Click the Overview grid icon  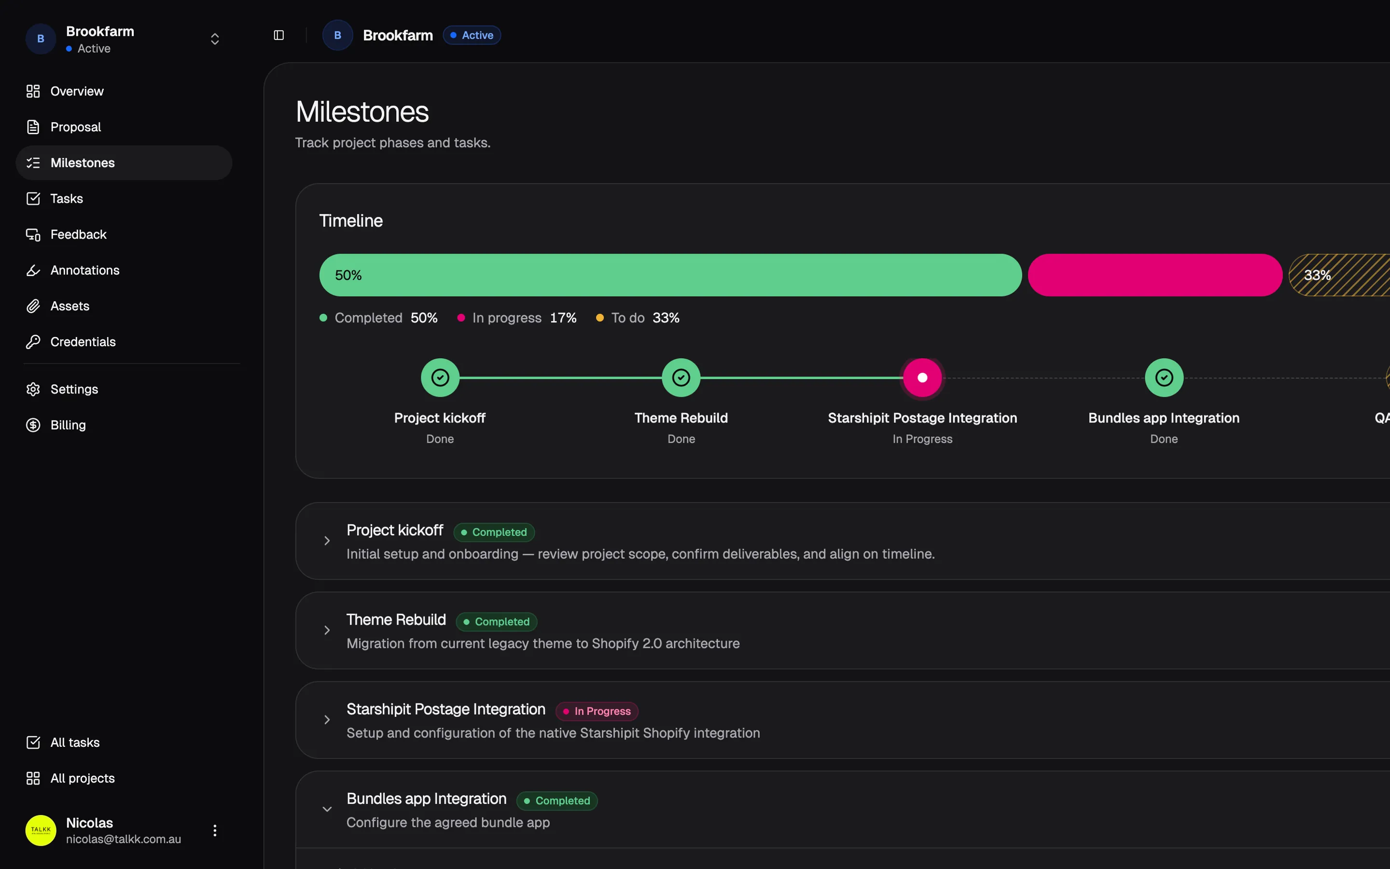(33, 91)
